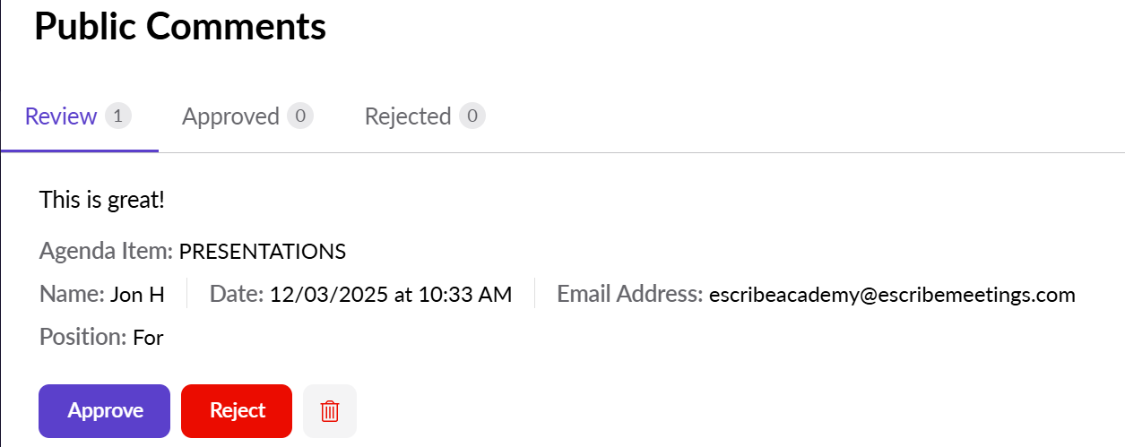Viewport: 1125px width, 447px height.
Task: Click the comment date 12/03/2025 at 10:33 AM
Action: click(391, 295)
